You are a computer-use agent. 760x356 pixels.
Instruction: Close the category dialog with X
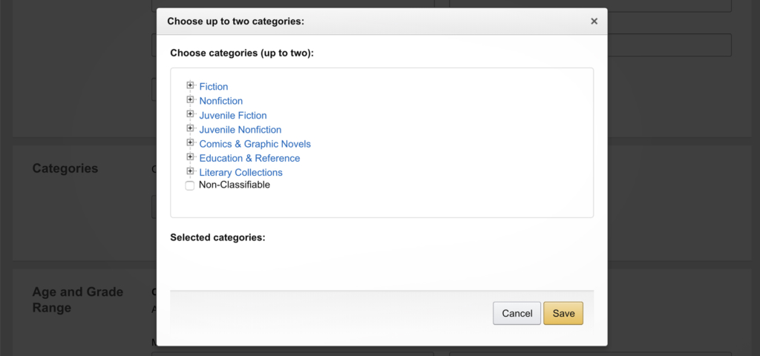(x=594, y=22)
